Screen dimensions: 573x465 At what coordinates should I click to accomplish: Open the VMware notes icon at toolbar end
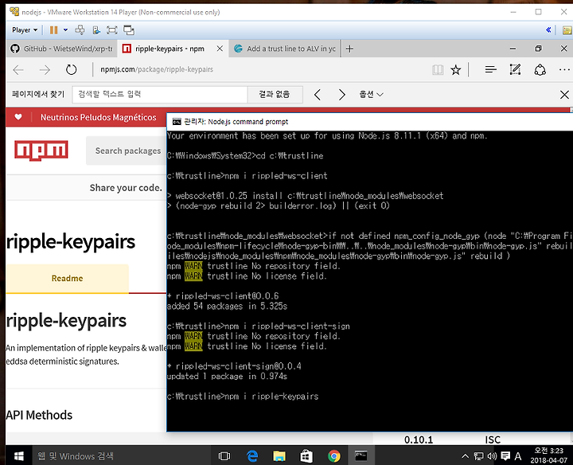tap(567, 30)
